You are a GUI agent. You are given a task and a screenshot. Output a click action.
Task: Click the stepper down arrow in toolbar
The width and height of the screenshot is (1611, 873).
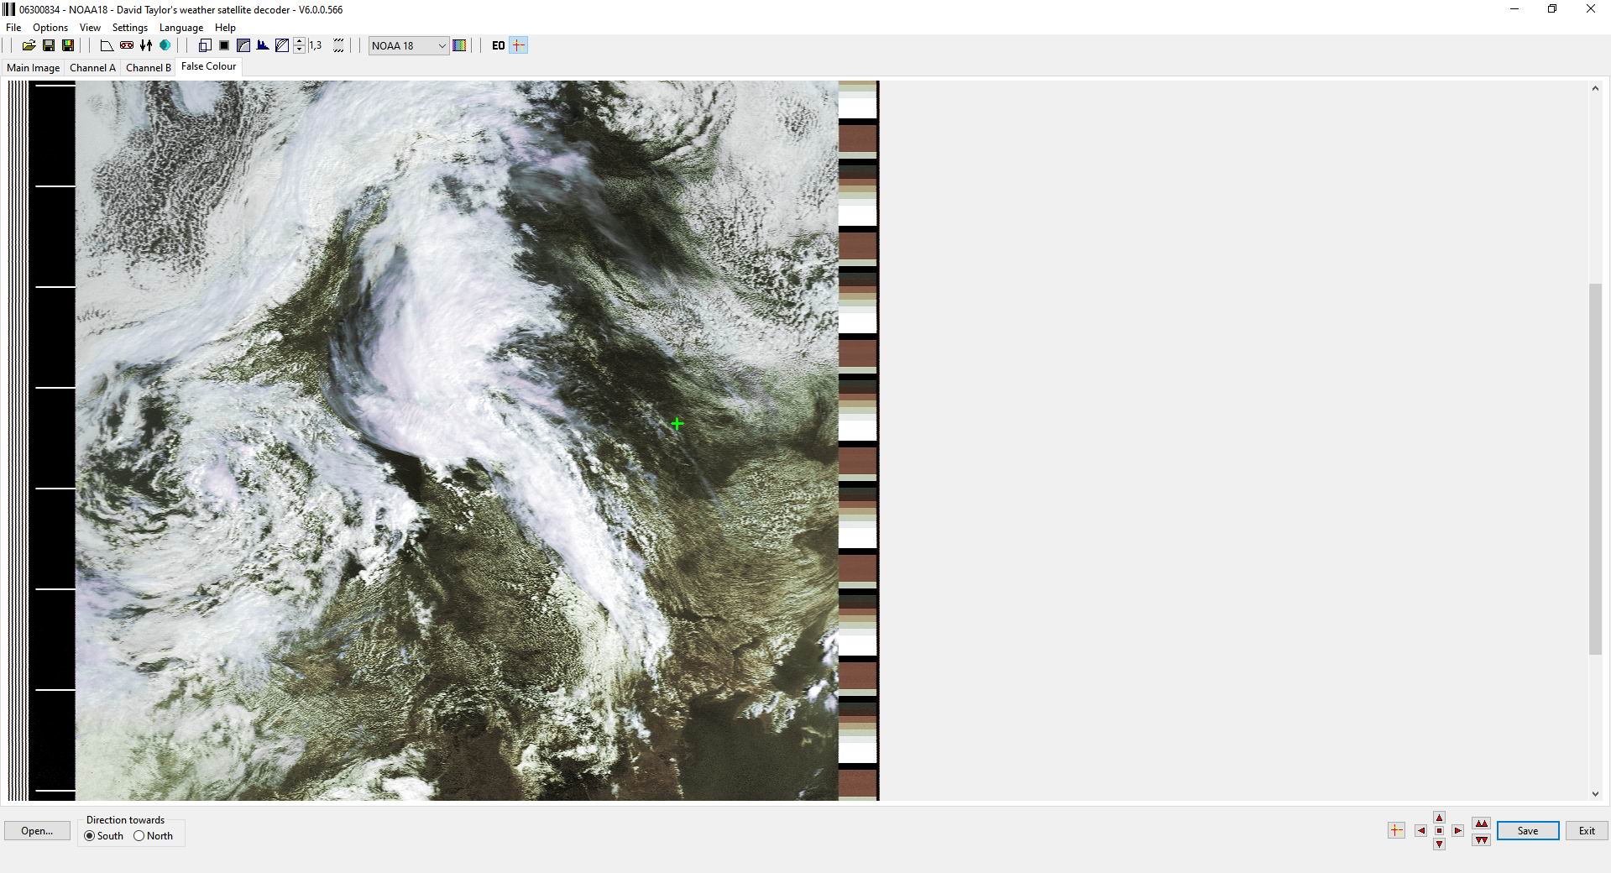(300, 50)
